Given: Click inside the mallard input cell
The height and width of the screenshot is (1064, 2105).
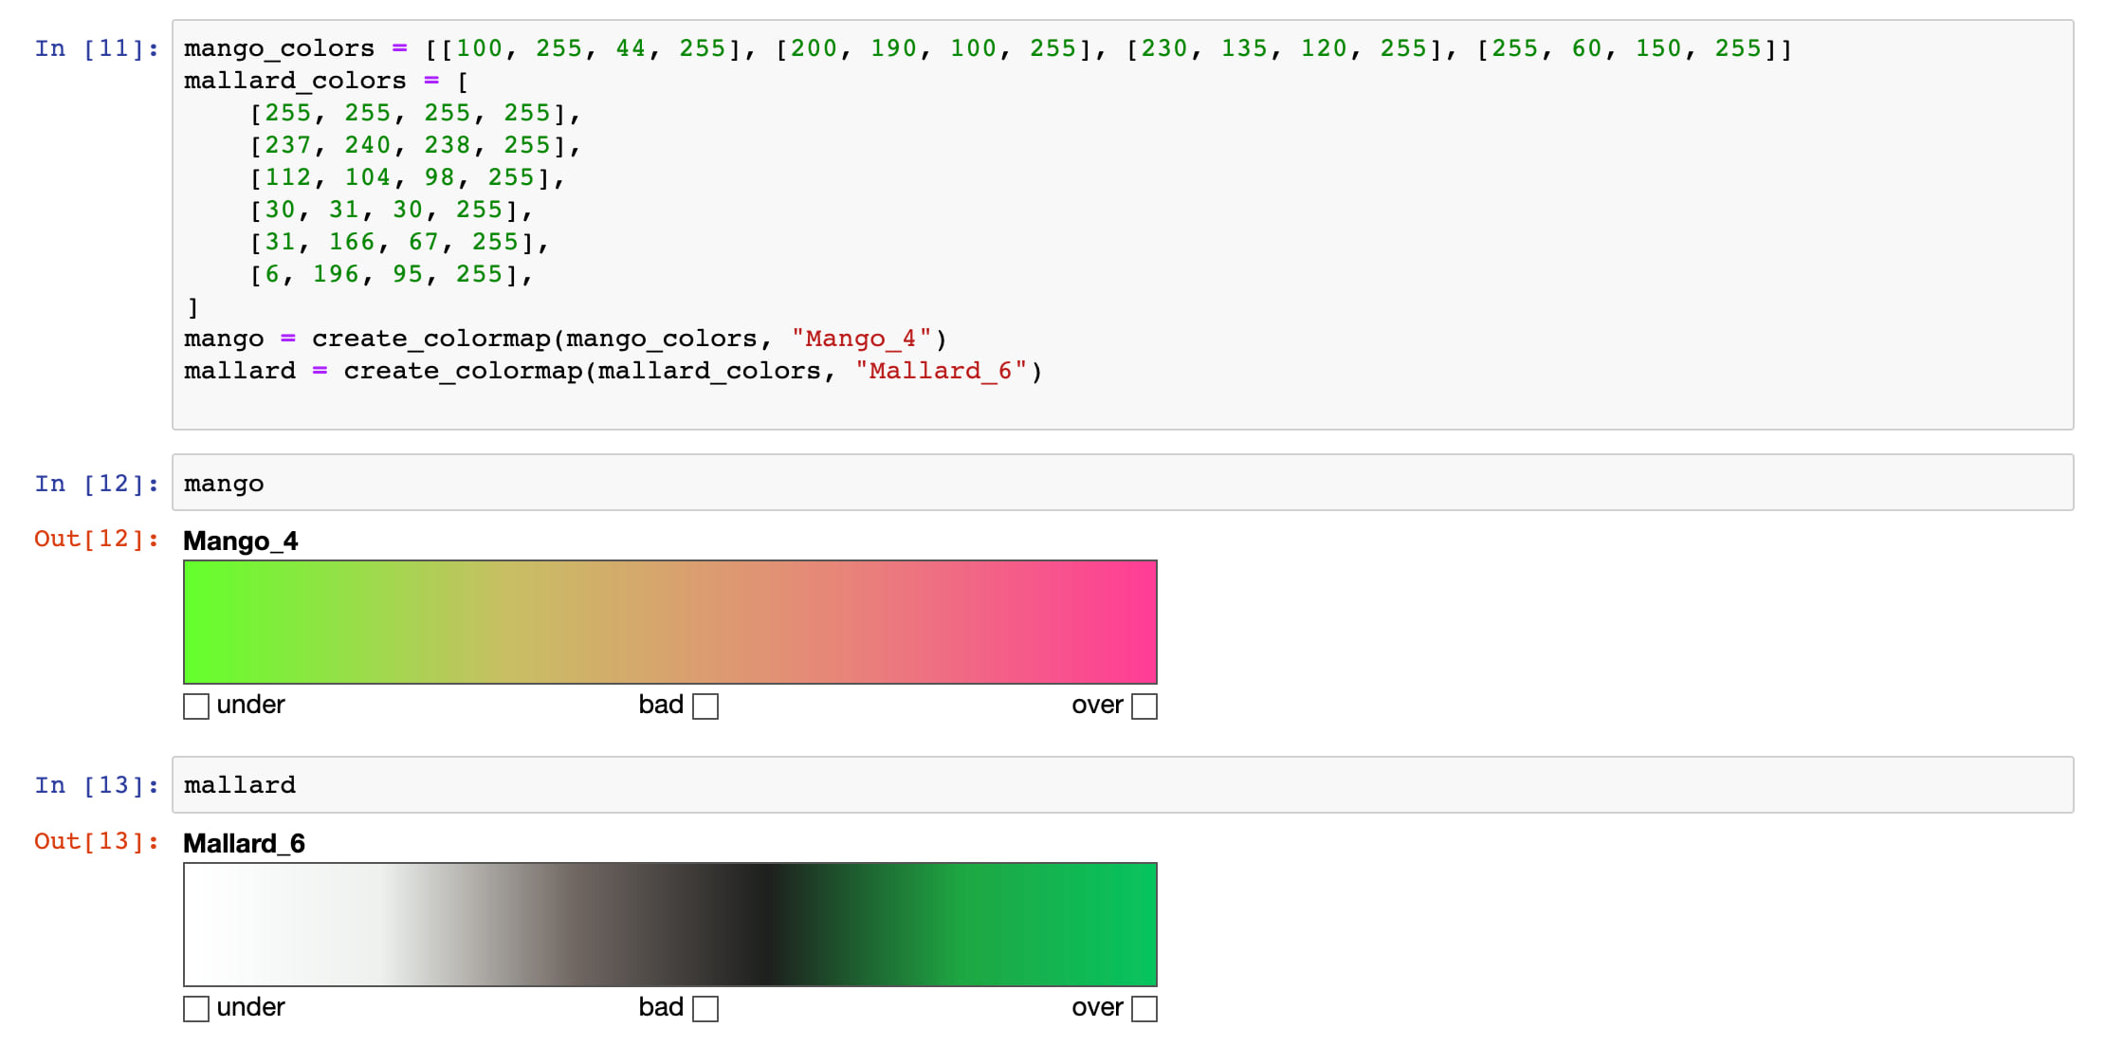Looking at the screenshot, I should [1122, 785].
